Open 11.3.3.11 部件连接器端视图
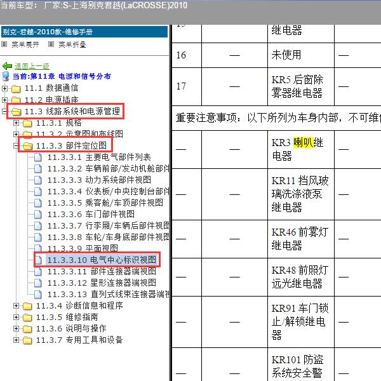This screenshot has width=381, height=381. [x=102, y=271]
